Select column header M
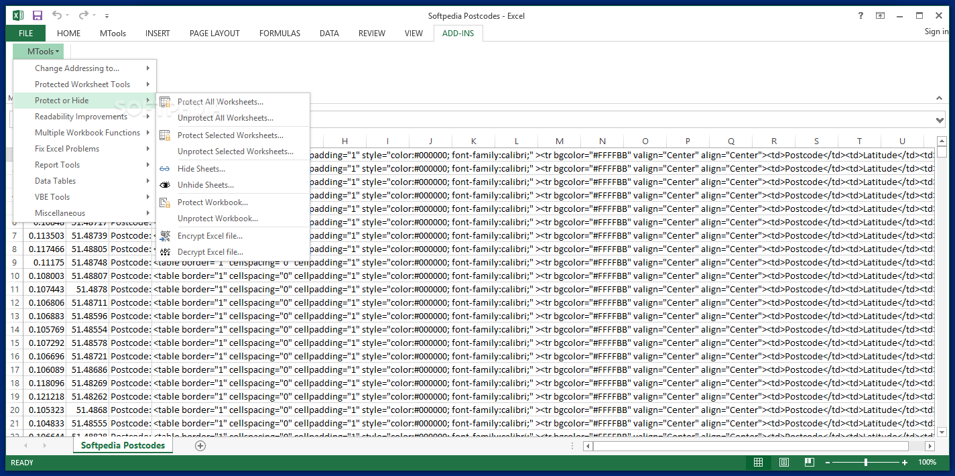 click(x=559, y=141)
